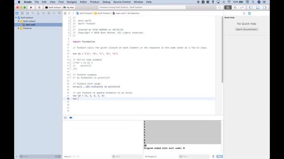Image resolution: width=284 pixels, height=159 pixels.
Task: Toggle the Debug area visibility
Action: coord(258,8)
